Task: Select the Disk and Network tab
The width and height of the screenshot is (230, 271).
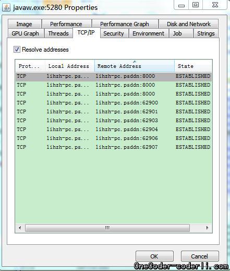Action: click(x=189, y=24)
